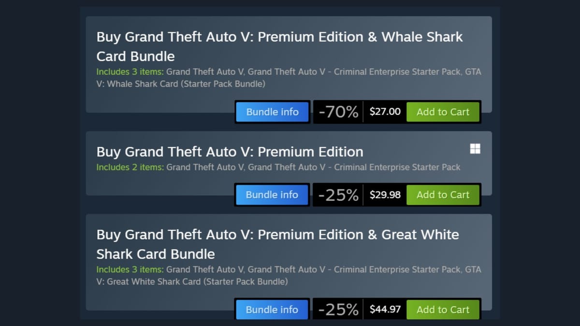Open Bundle info for Great White Shark bundle

(x=272, y=310)
